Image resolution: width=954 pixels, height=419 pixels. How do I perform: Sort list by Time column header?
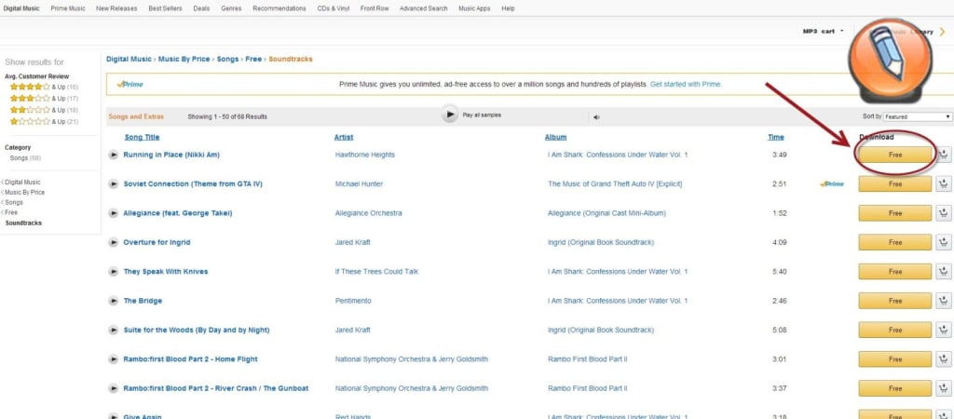(776, 138)
